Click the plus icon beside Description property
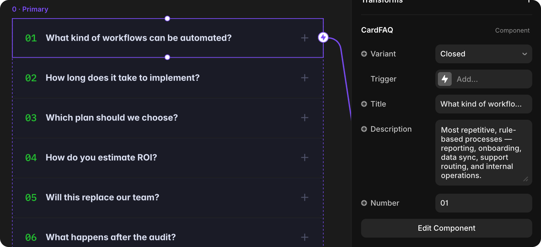541x247 pixels. [x=364, y=129]
